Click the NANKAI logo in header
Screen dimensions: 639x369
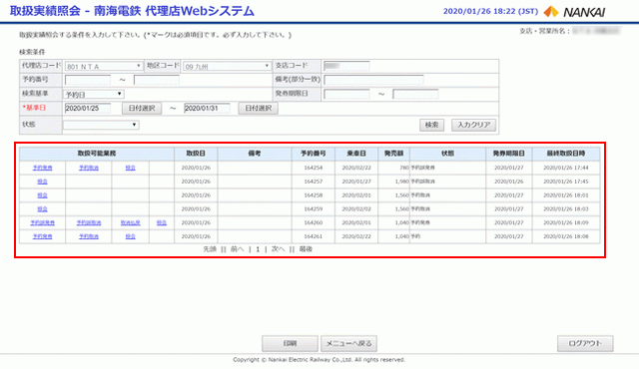click(x=575, y=12)
